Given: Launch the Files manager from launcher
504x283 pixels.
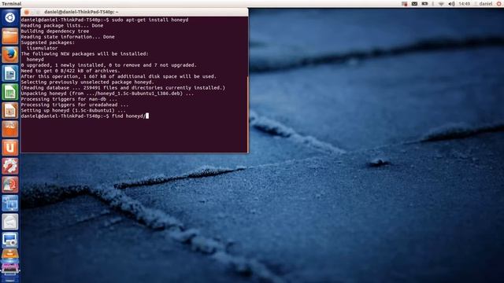Looking at the screenshot, I should tap(10, 36).
